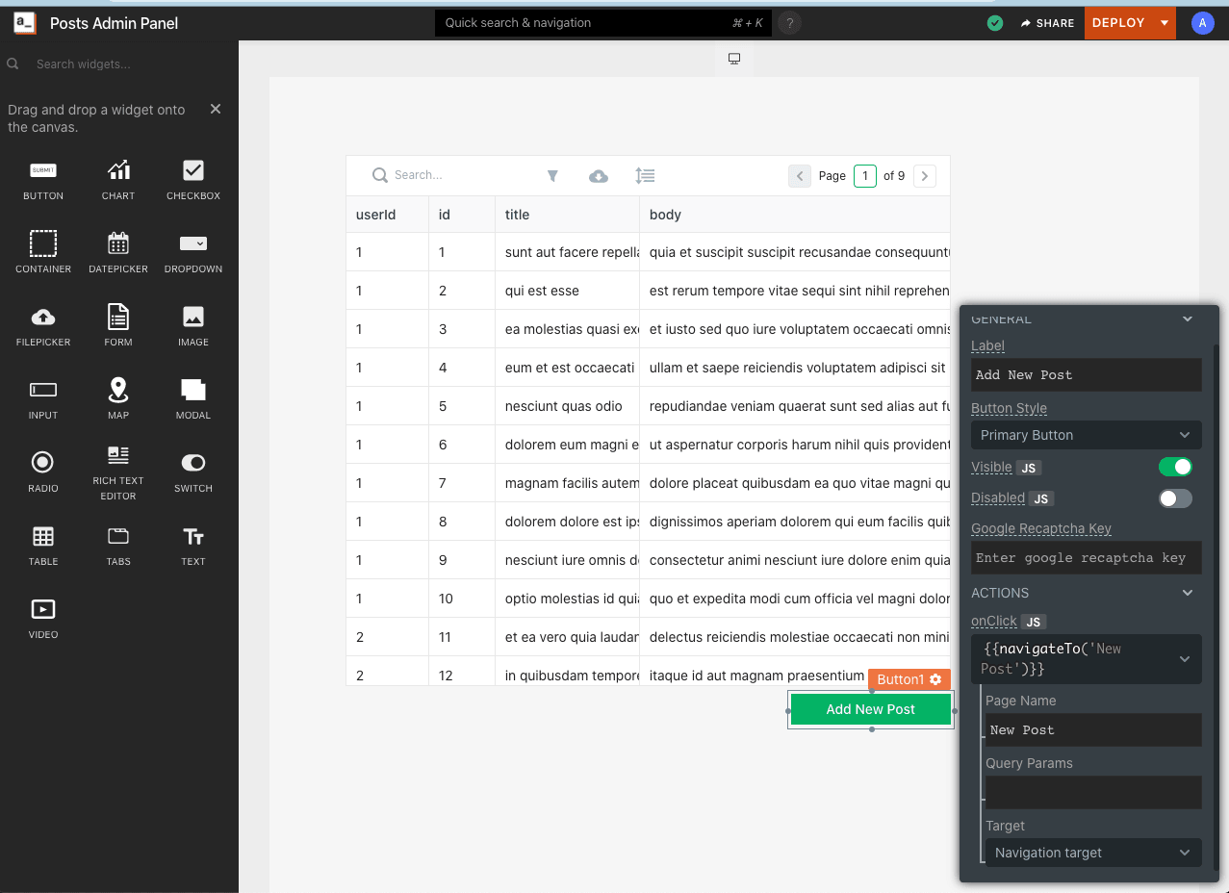Click the table filter funnel icon

click(x=552, y=176)
